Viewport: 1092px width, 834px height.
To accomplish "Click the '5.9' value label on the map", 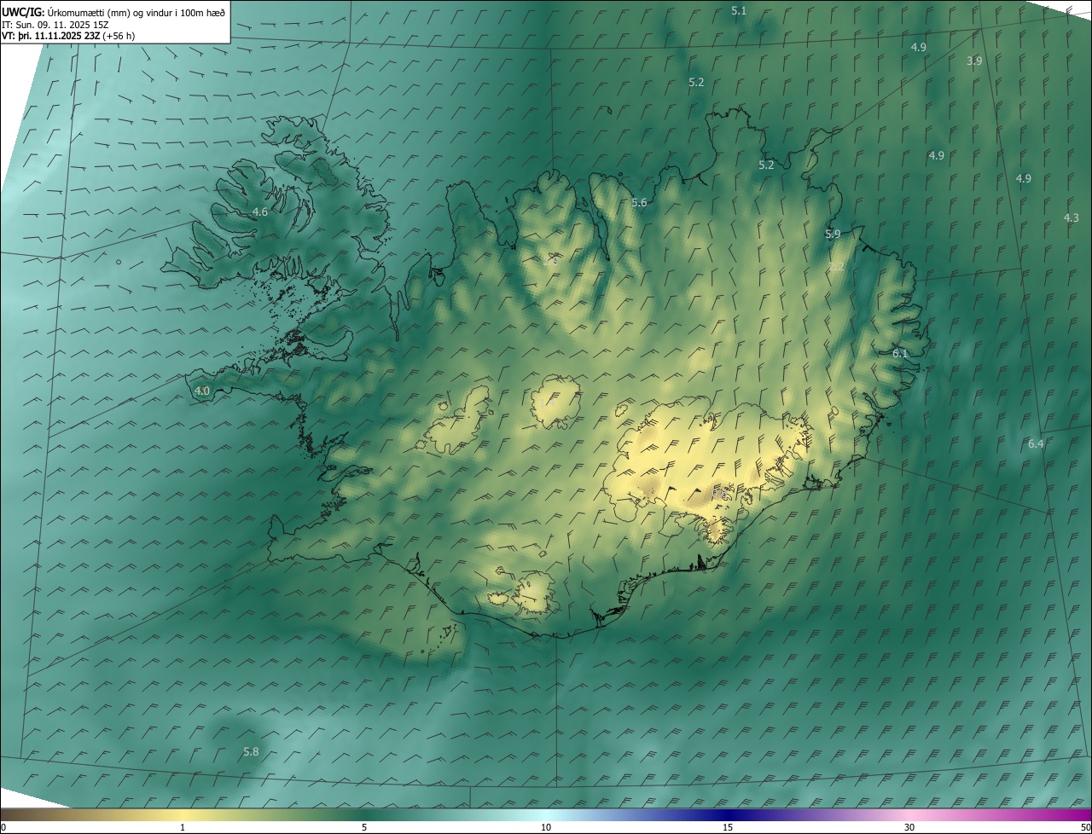I will [x=833, y=234].
